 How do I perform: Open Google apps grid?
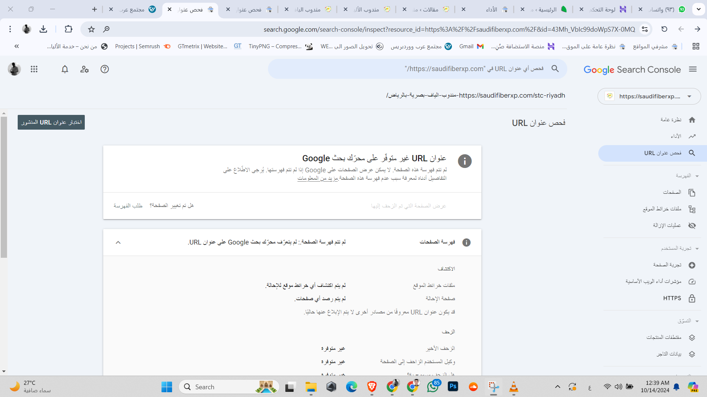point(34,69)
